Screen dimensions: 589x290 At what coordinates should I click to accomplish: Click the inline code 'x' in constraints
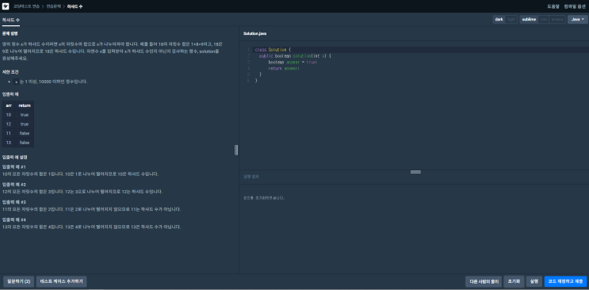16,82
